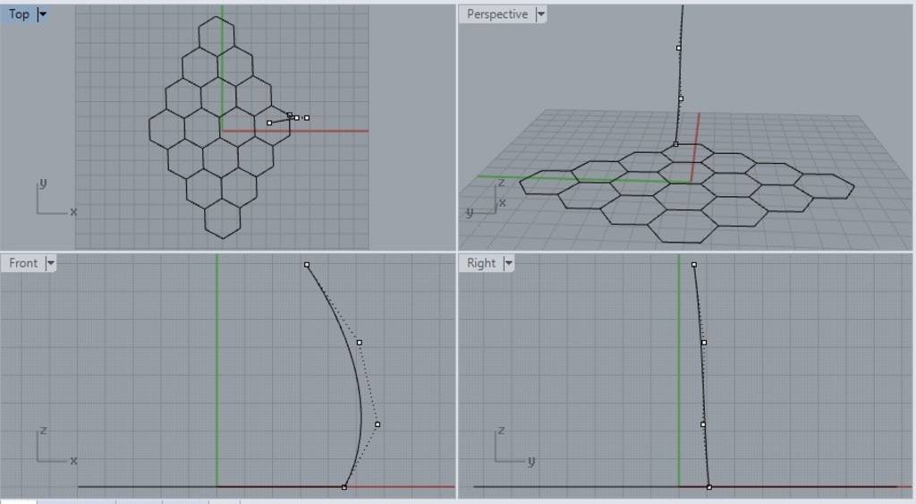
Task: Select the highest visible control point in Perspective view
Action: click(678, 48)
